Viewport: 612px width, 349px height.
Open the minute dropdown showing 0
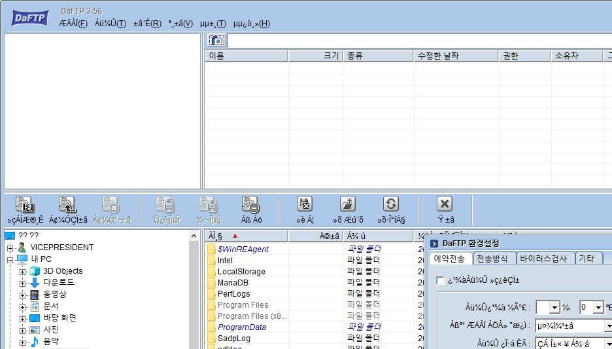tap(598, 308)
